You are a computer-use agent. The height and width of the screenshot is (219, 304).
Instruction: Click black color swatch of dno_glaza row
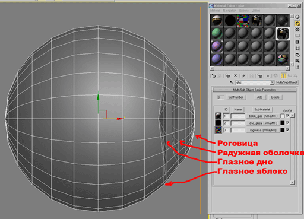click(283, 123)
